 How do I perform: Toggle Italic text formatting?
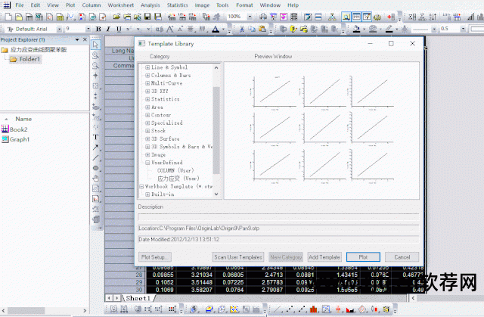[x=108, y=29]
